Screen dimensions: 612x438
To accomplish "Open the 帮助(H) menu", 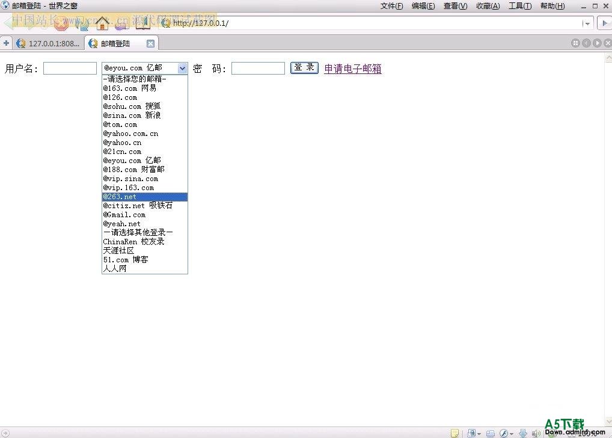I will 552,6.
